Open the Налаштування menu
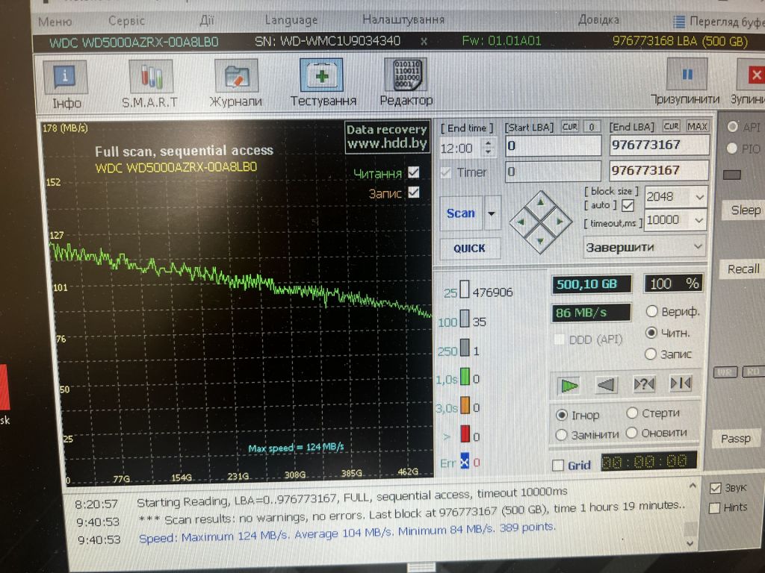 pos(403,19)
